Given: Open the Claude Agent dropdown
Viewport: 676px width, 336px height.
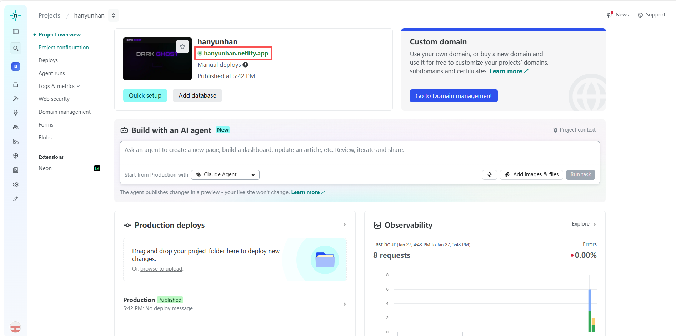Looking at the screenshot, I should (225, 174).
